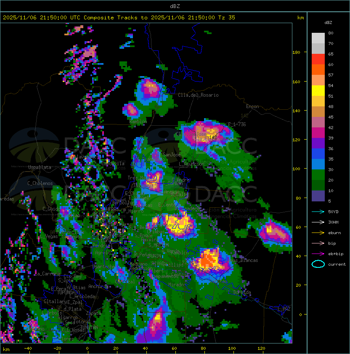Click the 'Uspallata' map label

pos(40,167)
